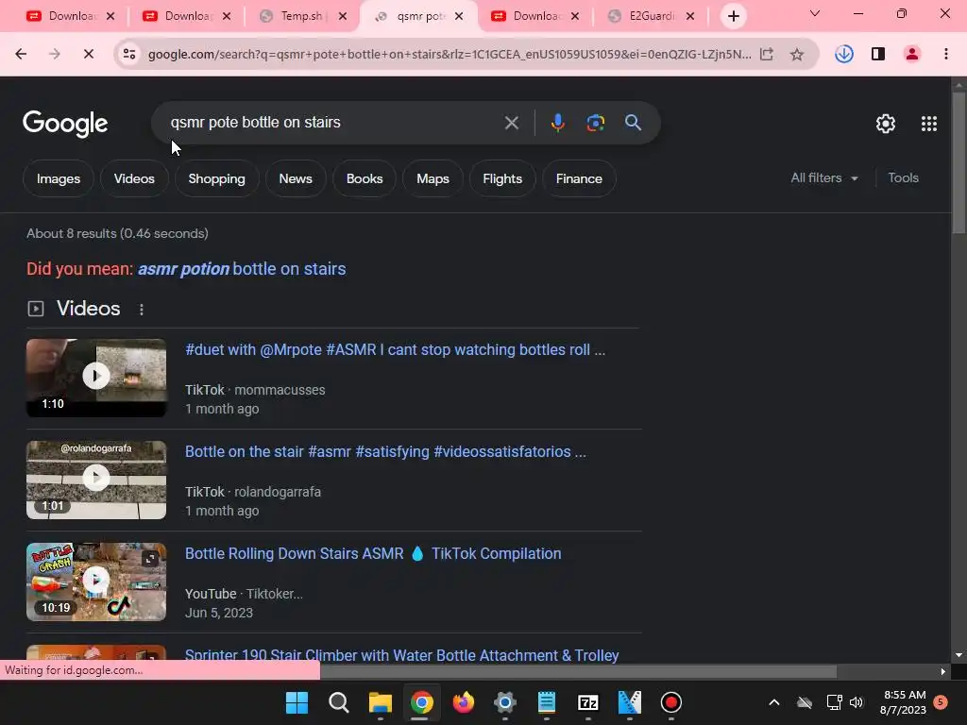Open the clock and date panel
Viewport: 967px width, 725px height.
tap(902, 702)
